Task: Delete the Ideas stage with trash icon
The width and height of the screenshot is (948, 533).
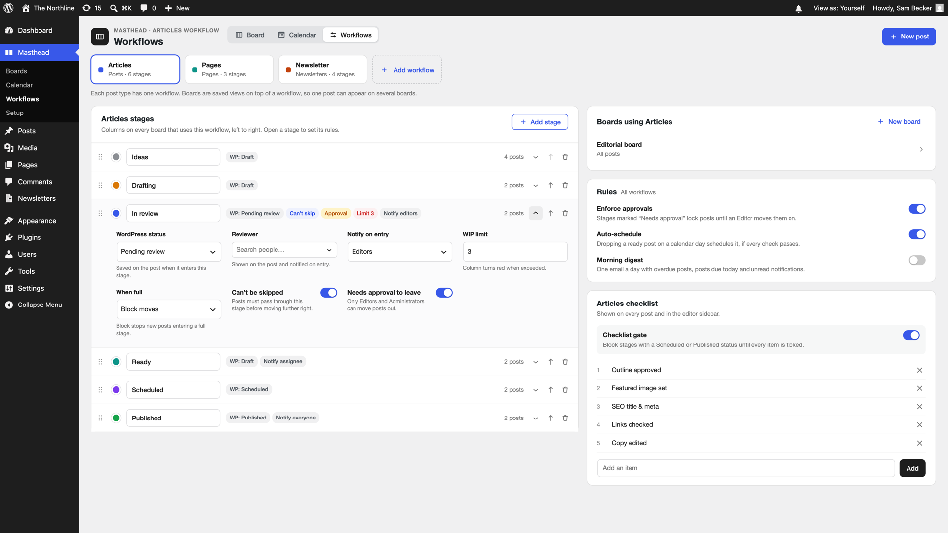Action: (x=565, y=157)
